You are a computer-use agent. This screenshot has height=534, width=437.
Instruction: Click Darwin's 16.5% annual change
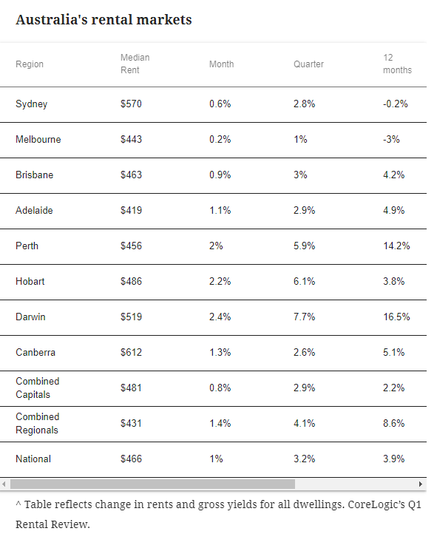[396, 317]
